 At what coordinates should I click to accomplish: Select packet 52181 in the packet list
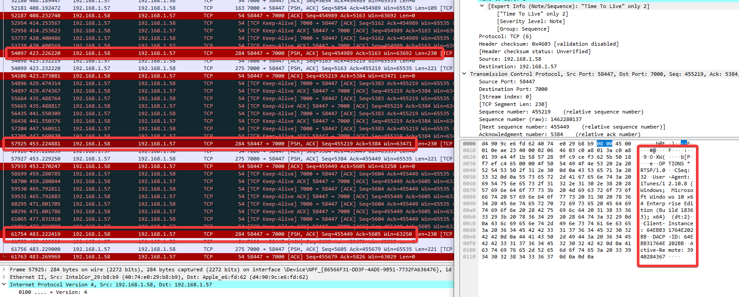coord(227,8)
